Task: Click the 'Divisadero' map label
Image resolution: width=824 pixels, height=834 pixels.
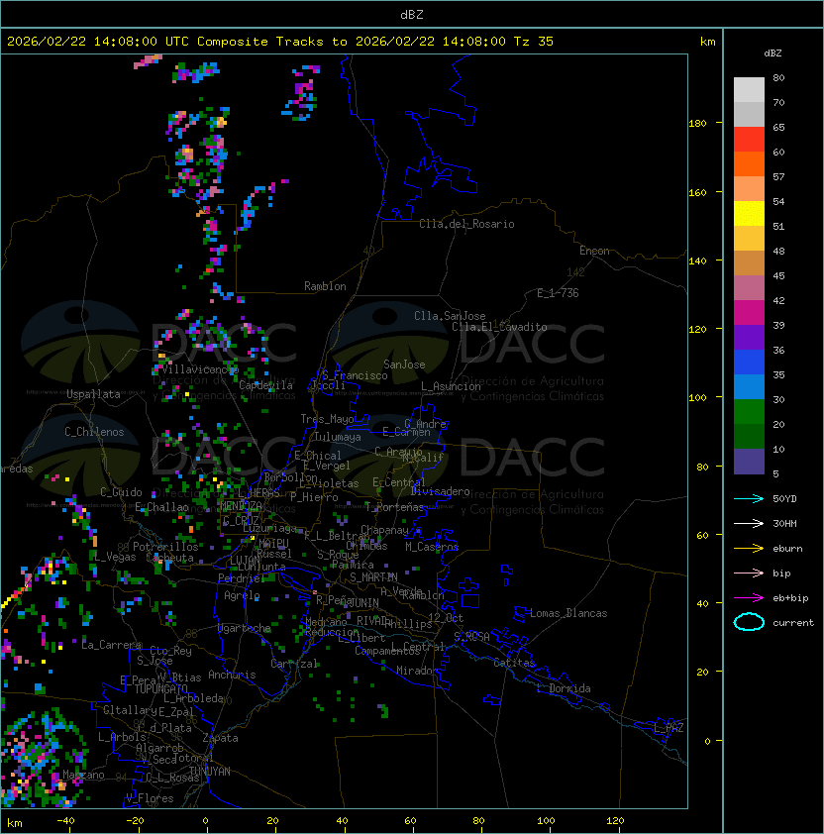Action: pos(440,491)
